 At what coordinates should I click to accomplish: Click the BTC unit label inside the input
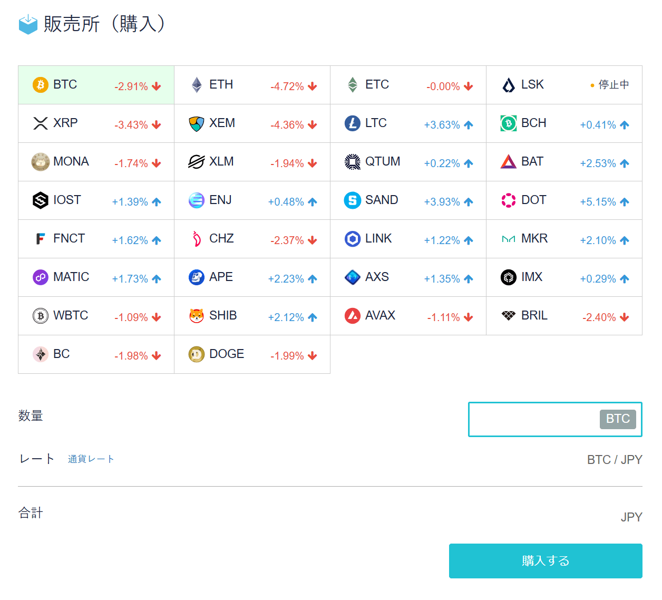pos(617,419)
